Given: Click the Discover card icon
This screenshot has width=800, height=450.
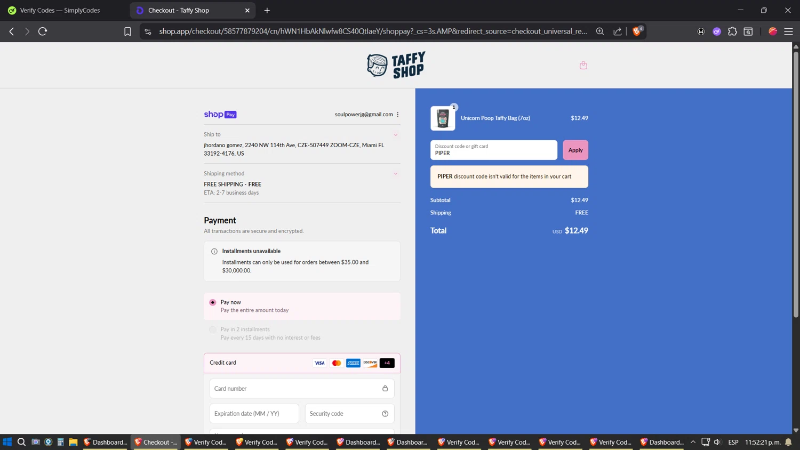Looking at the screenshot, I should (370, 363).
